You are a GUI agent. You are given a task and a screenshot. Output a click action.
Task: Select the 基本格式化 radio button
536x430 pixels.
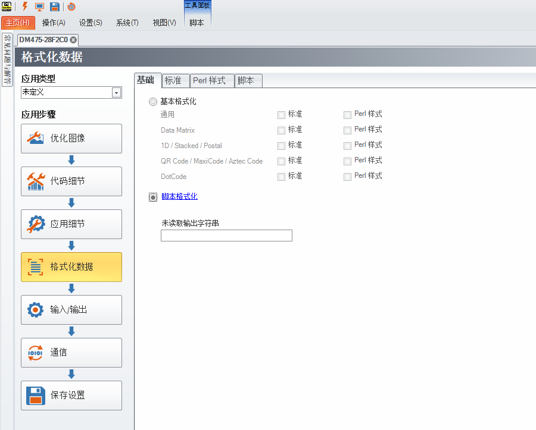tap(152, 101)
